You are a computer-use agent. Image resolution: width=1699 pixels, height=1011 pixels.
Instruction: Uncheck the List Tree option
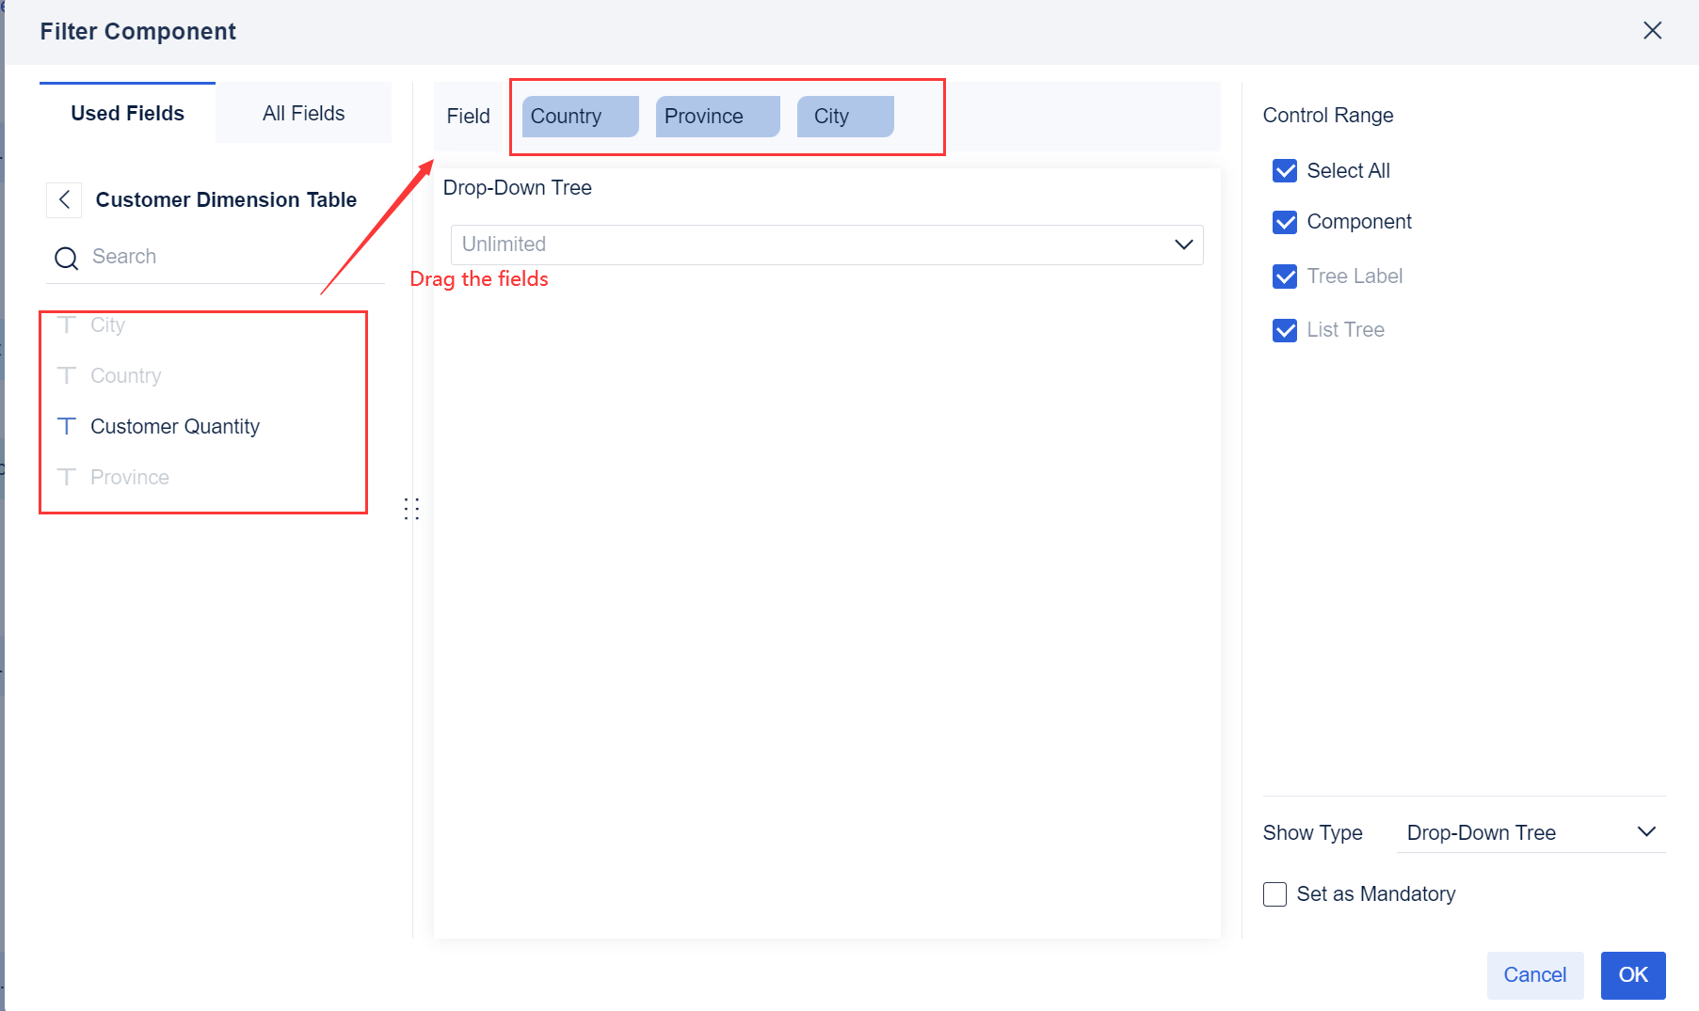1285,329
